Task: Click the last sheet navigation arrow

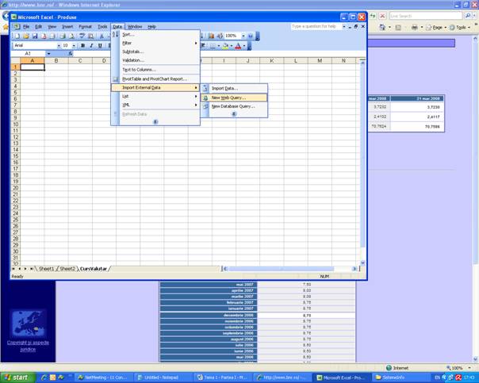Action: [32, 269]
